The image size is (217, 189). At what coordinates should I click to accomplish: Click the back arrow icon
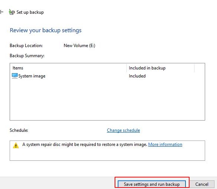1,12
